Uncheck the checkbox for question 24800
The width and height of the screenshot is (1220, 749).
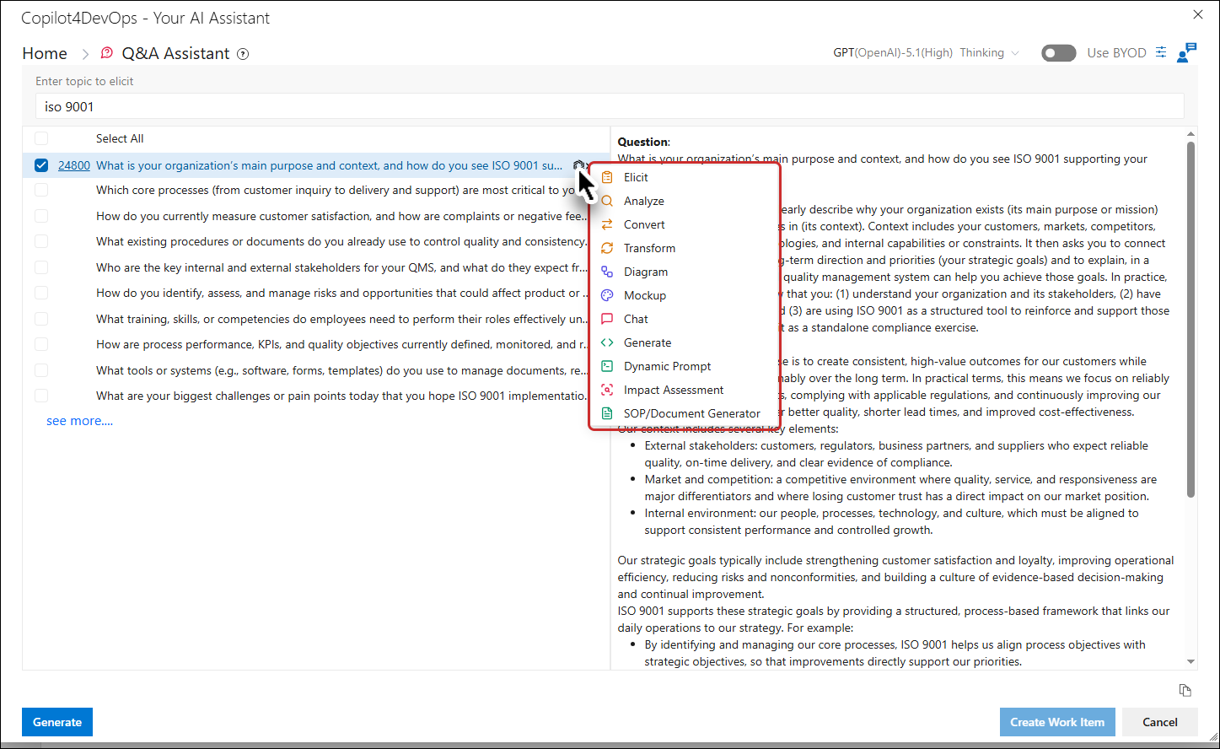(x=41, y=165)
